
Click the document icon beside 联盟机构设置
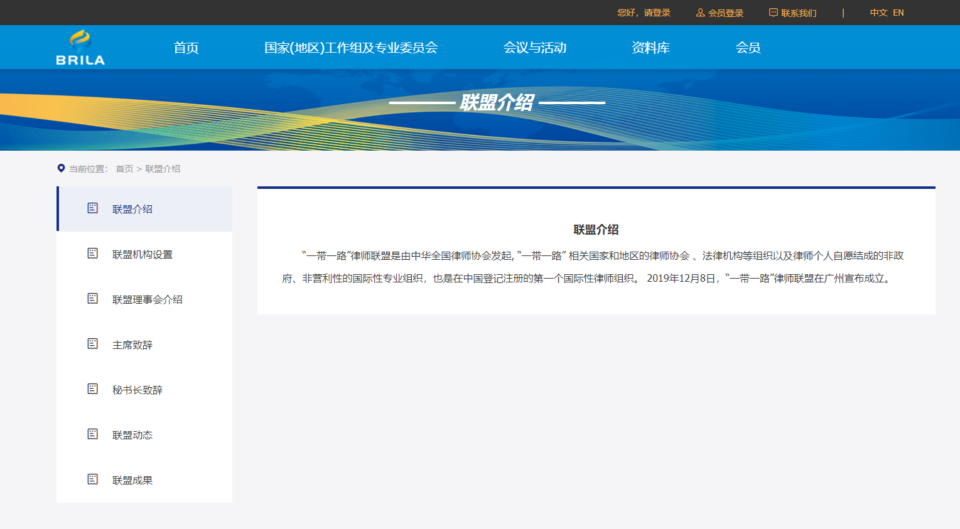pos(92,254)
